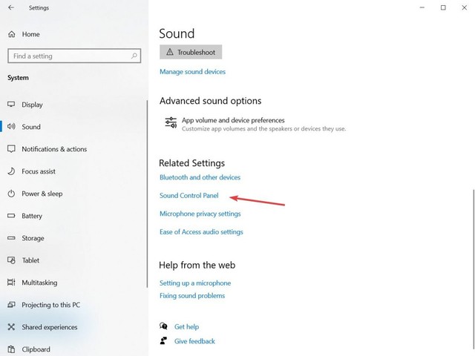Select the Display monitor icon
Image resolution: width=475 pixels, height=356 pixels.
coord(11,105)
